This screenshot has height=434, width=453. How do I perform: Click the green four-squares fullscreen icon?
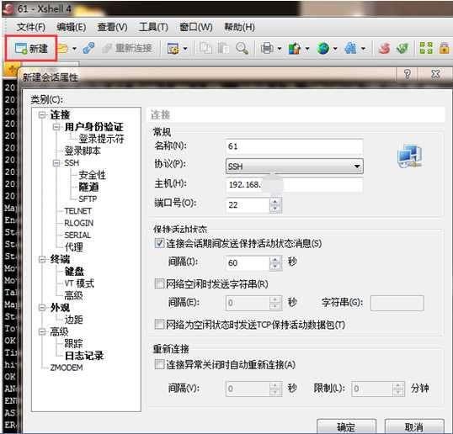(x=426, y=48)
